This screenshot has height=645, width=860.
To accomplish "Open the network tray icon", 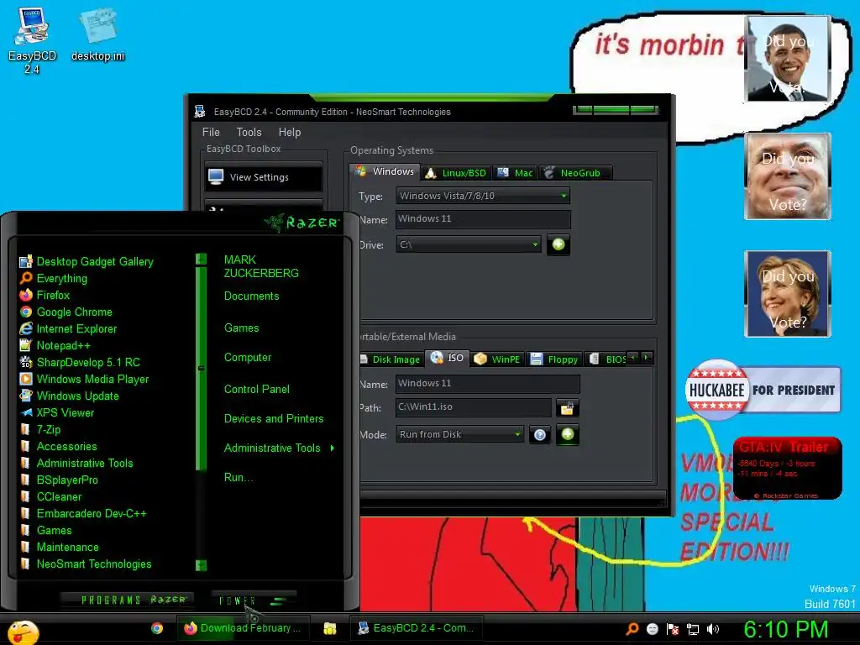I will tap(693, 629).
